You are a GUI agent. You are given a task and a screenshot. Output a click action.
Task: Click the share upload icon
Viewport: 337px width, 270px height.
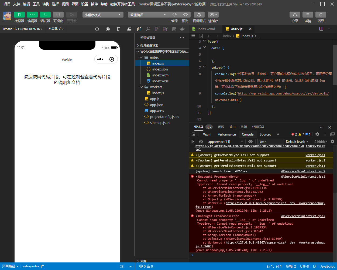[295, 15]
